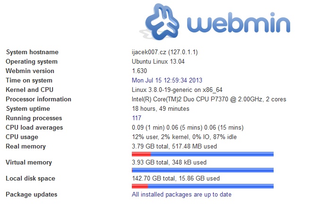
Task: Open the "All installed packages are up to date" link
Action: click(181, 195)
